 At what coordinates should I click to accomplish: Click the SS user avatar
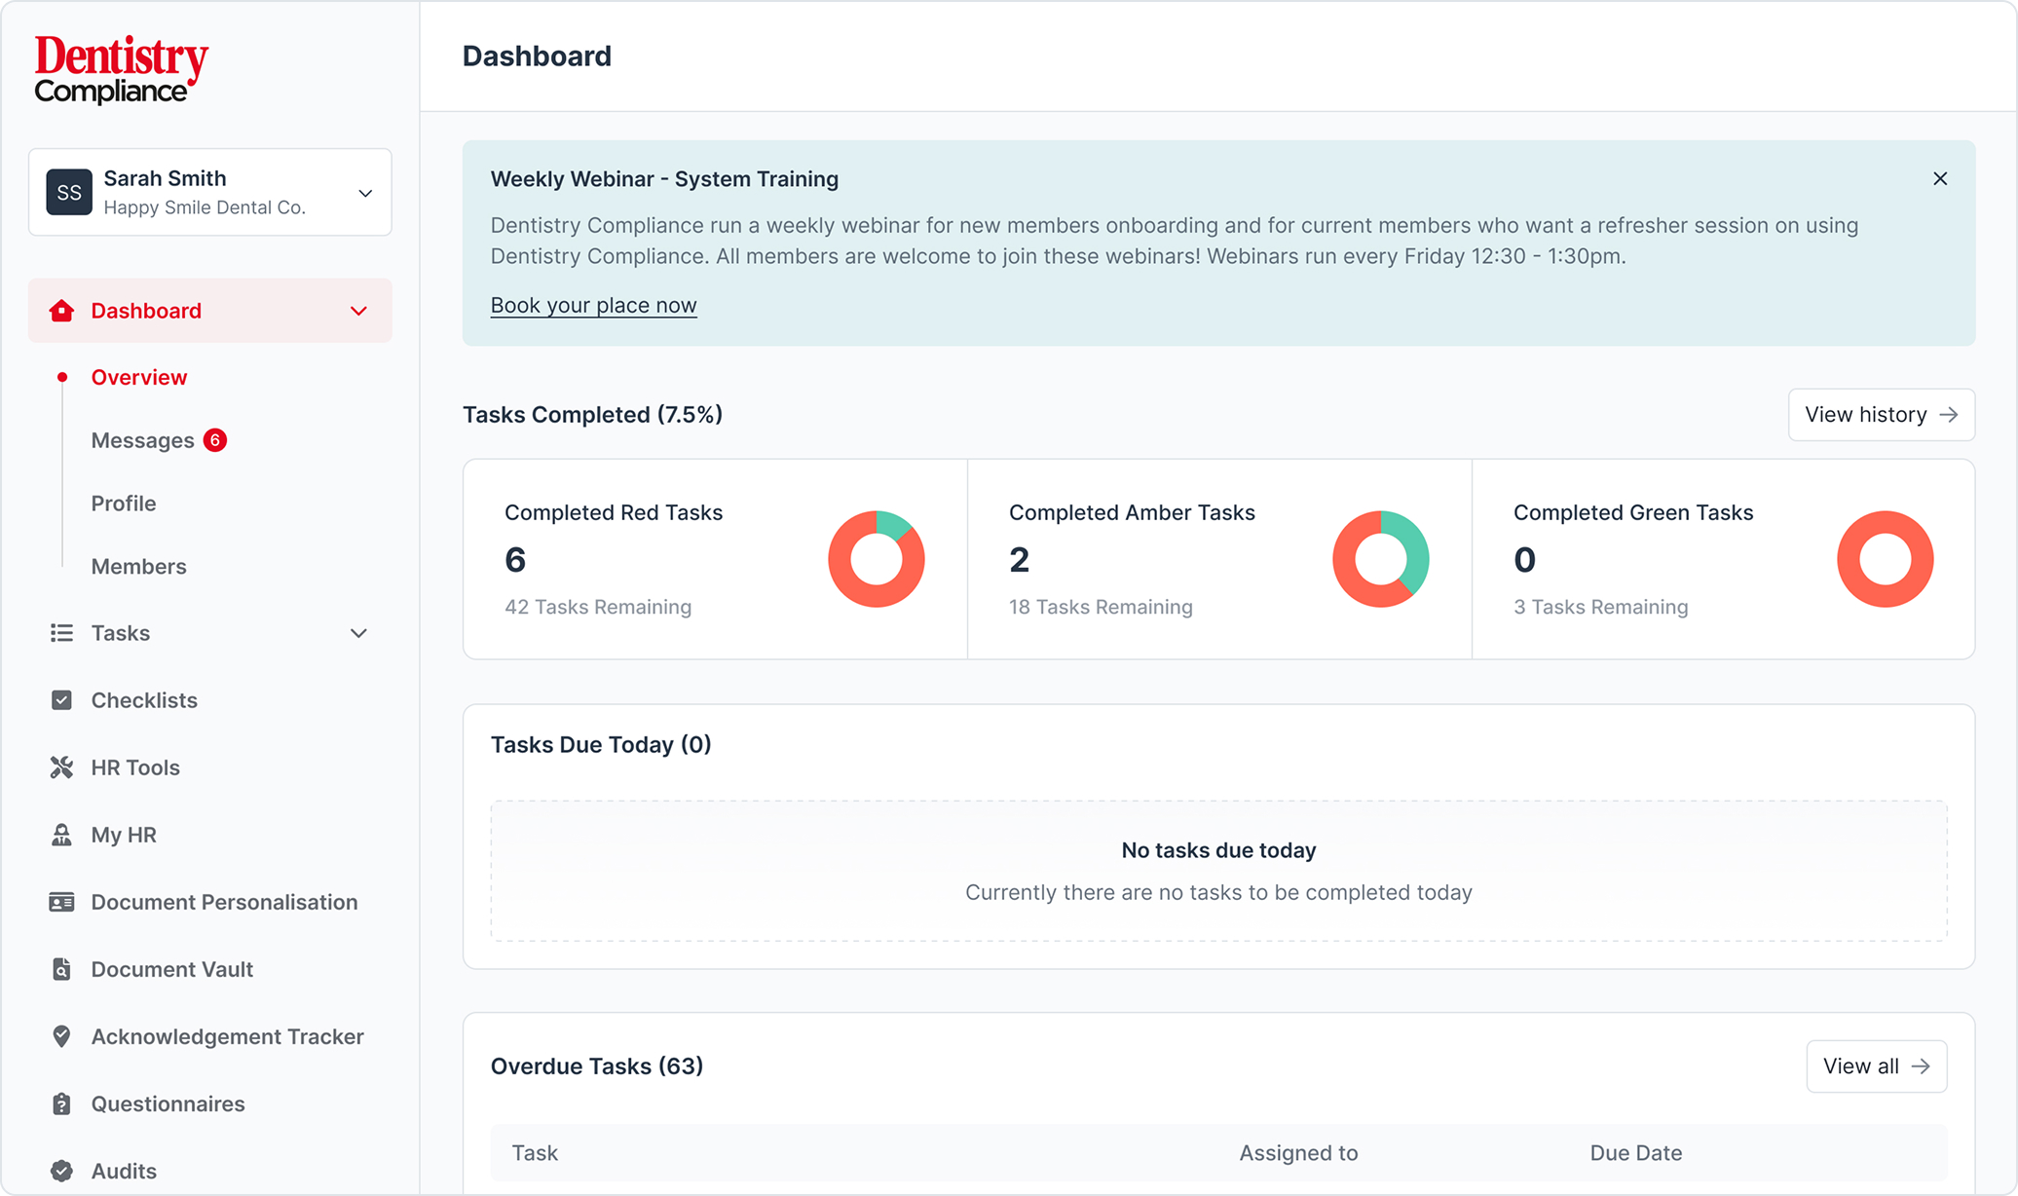pyautogui.click(x=69, y=192)
